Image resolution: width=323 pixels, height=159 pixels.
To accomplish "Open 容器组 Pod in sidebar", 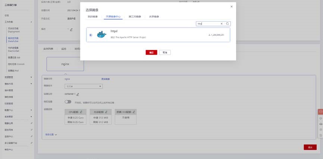I will tap(13, 70).
